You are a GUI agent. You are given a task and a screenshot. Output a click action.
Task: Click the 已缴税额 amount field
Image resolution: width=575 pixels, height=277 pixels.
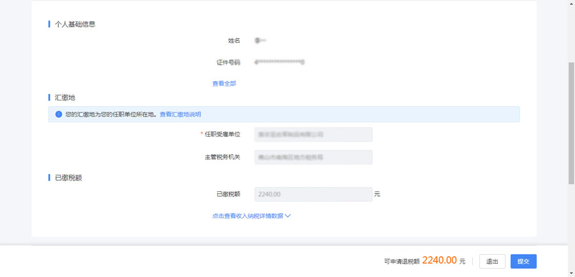[313, 194]
